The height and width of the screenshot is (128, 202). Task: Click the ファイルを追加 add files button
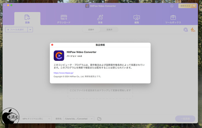click(16, 30)
